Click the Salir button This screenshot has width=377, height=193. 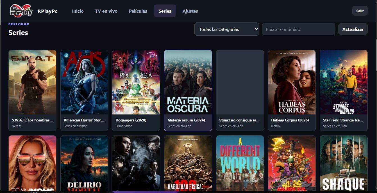[x=360, y=11]
